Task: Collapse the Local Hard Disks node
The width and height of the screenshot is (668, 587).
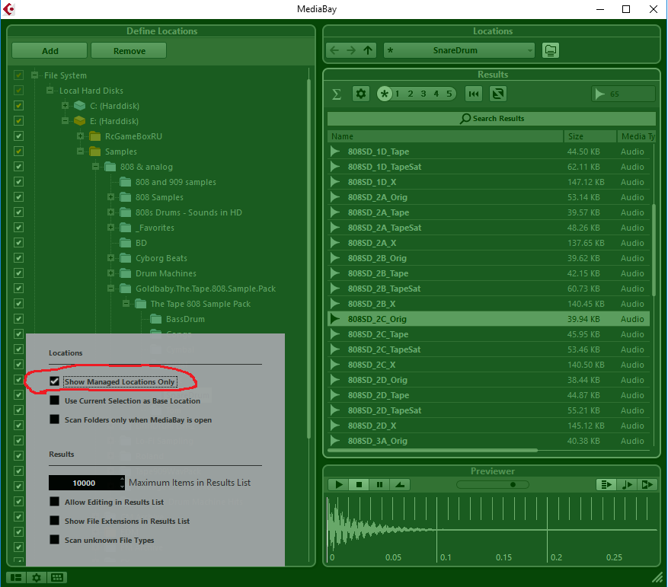Action: click(50, 91)
